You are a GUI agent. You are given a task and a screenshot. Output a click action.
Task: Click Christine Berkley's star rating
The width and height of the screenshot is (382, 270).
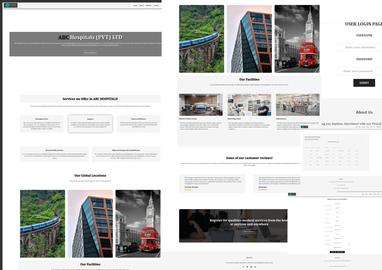[x=189, y=190]
